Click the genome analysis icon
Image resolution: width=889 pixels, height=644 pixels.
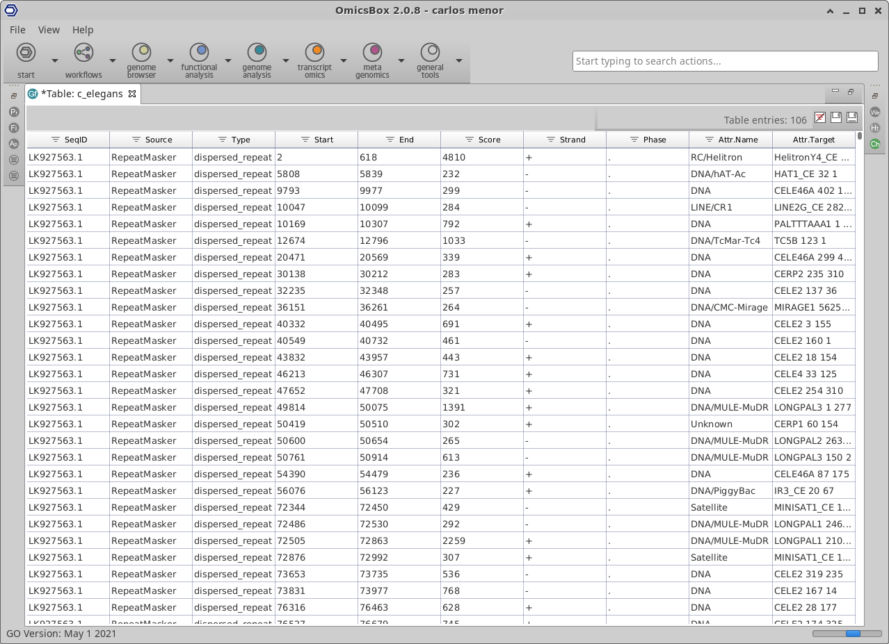257,53
